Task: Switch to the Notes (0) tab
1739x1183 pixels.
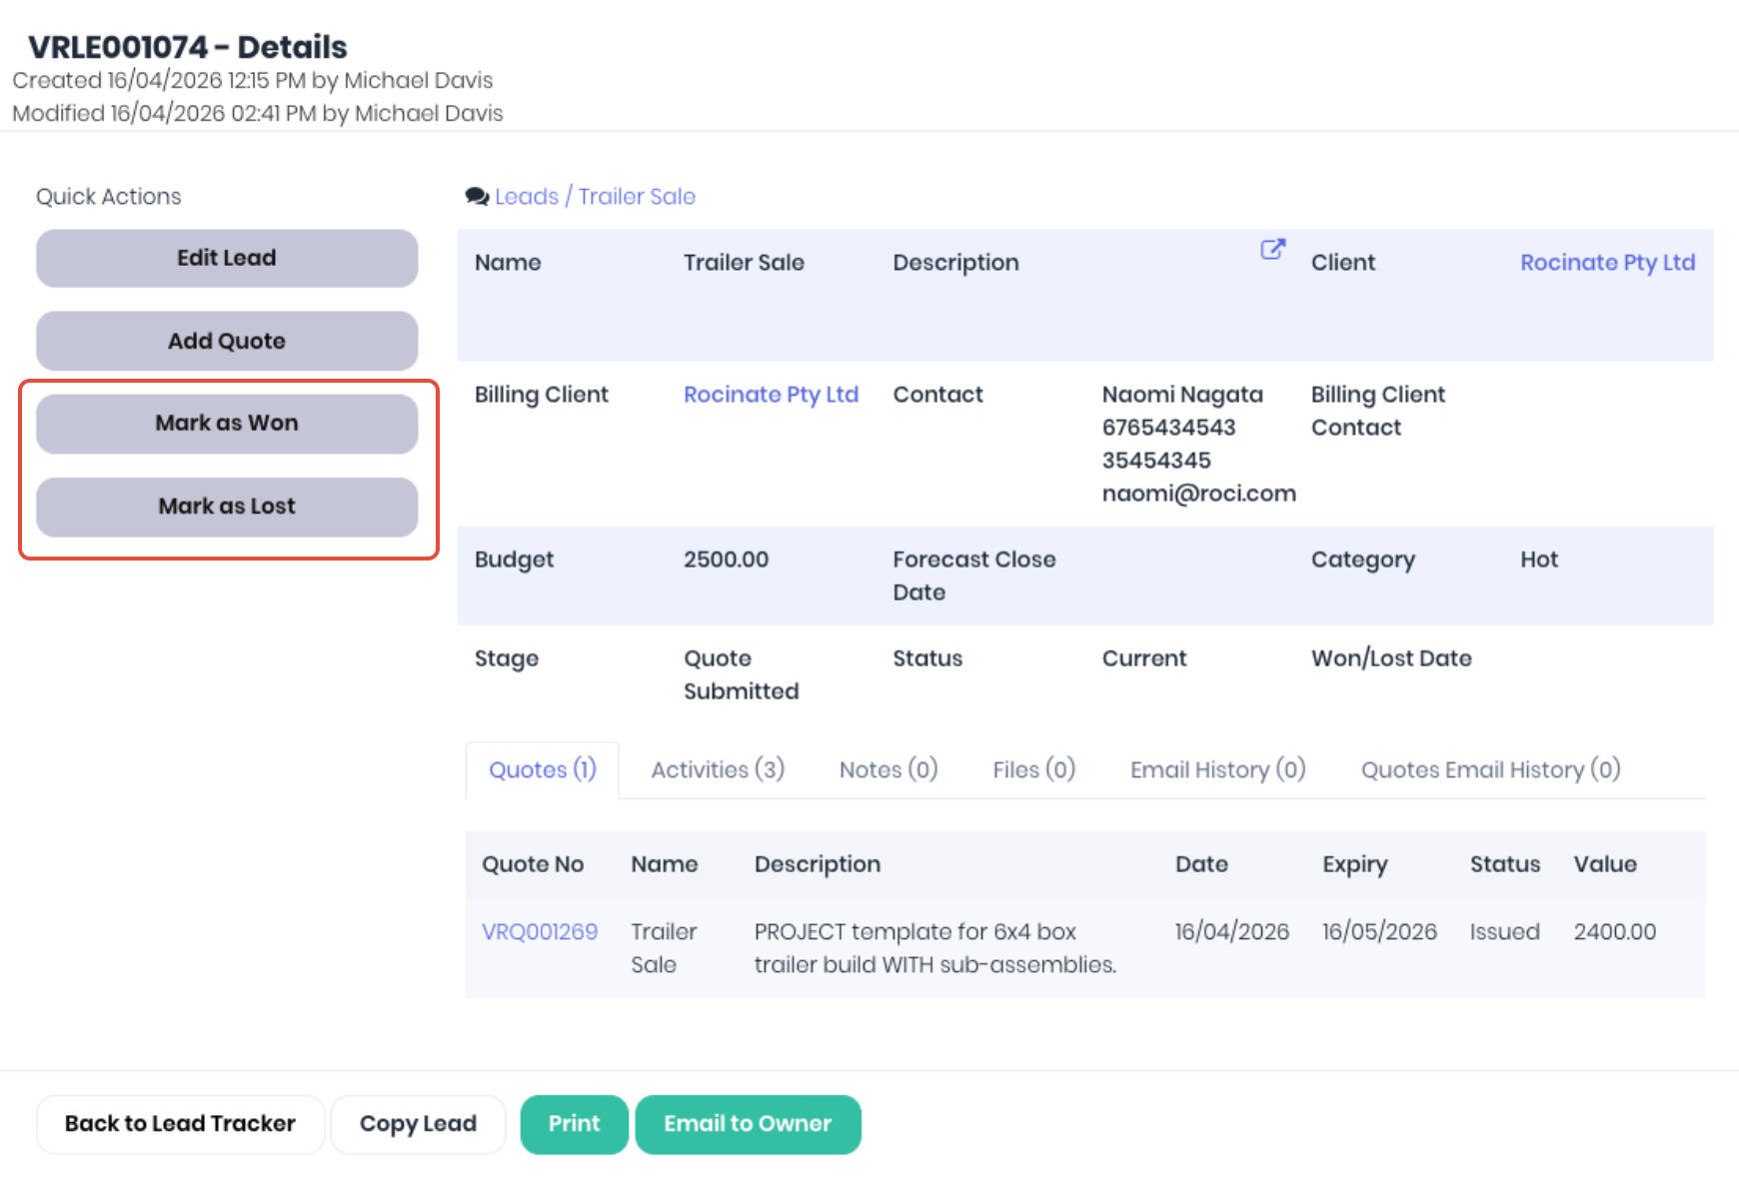Action: point(888,770)
